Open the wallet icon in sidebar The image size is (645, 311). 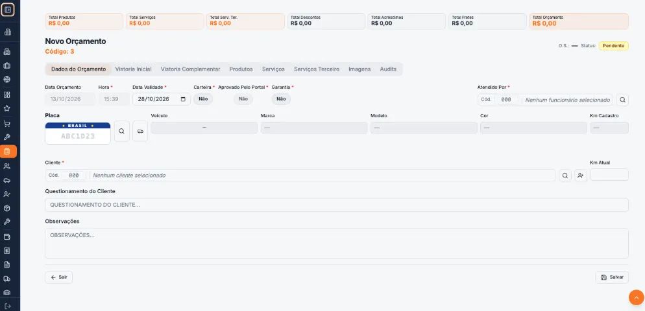tap(6, 237)
